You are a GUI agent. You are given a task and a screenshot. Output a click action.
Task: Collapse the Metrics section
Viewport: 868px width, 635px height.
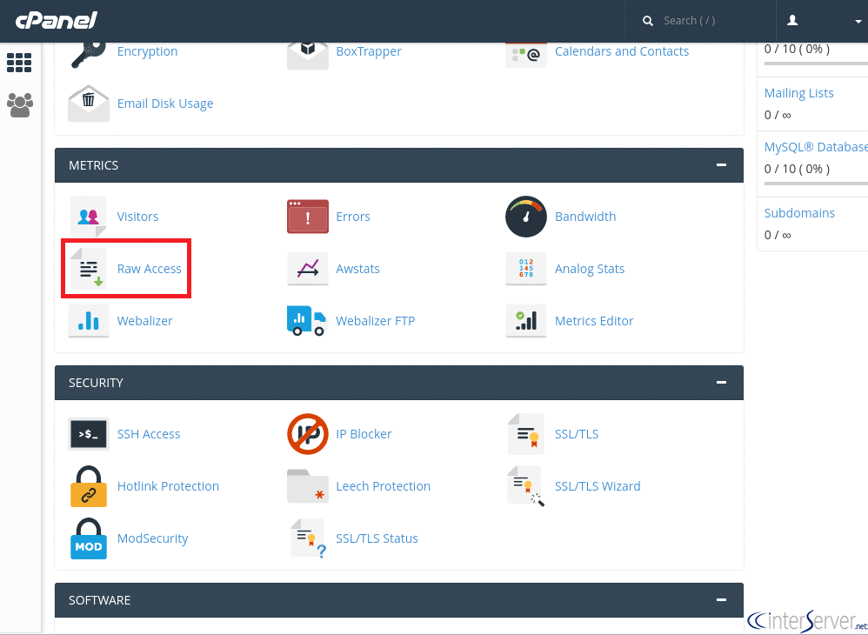pos(721,165)
